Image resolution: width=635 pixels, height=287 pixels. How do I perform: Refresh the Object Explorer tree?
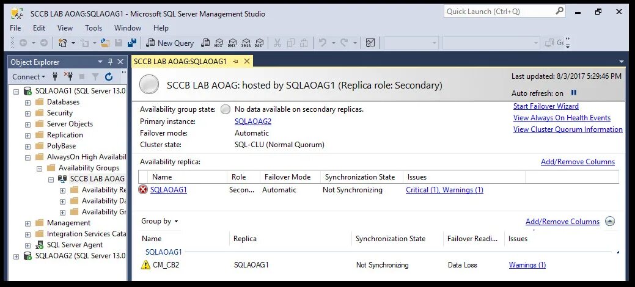tap(109, 77)
